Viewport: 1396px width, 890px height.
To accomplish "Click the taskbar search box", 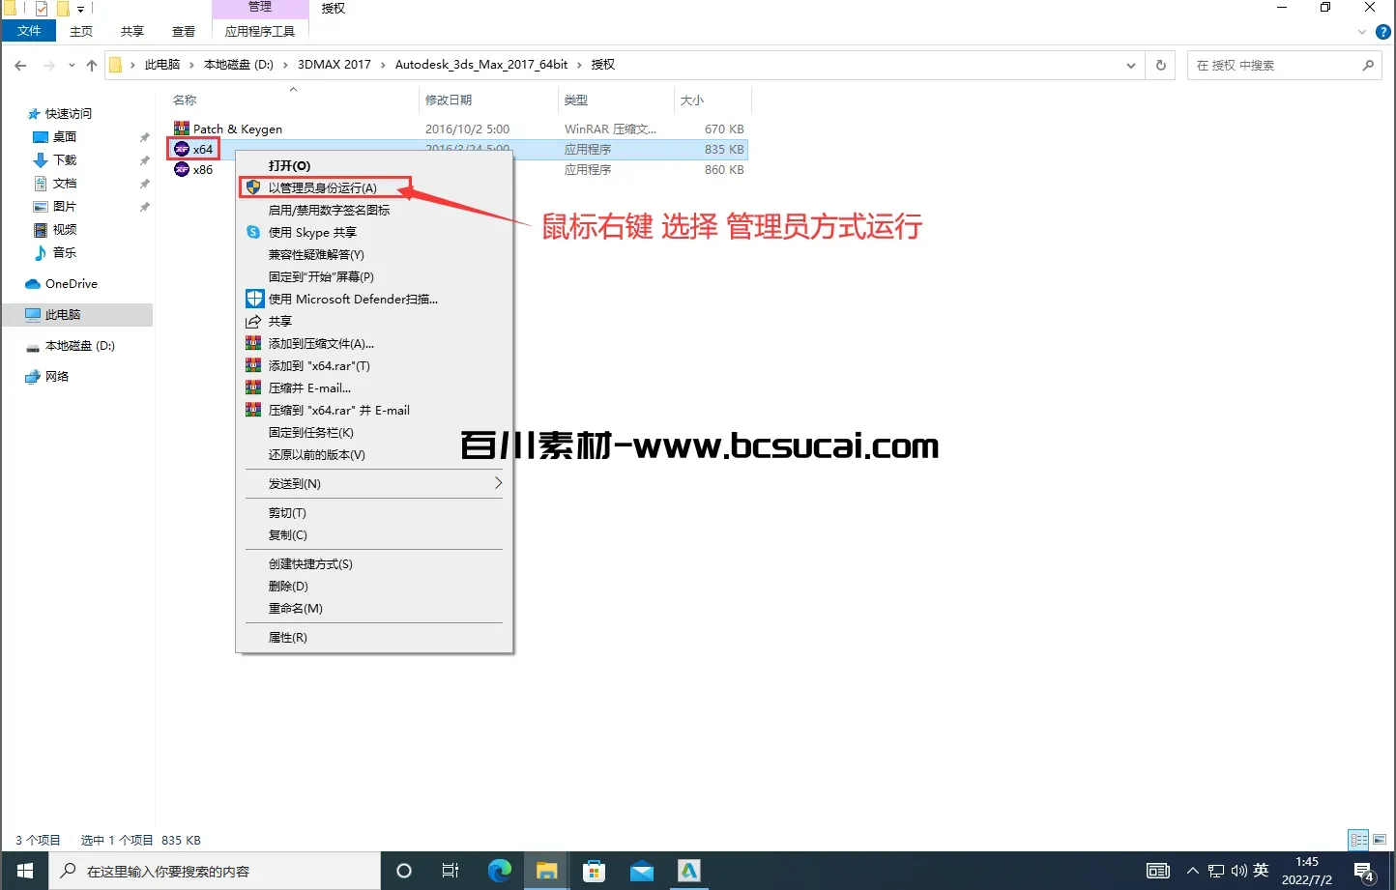I will pos(215,871).
